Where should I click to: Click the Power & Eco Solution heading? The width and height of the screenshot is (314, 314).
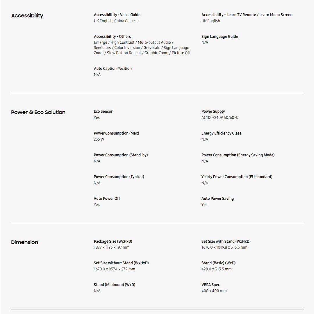pos(38,112)
